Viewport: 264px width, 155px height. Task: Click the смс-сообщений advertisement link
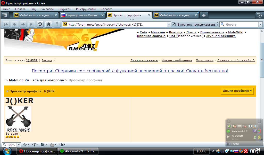[130, 71]
